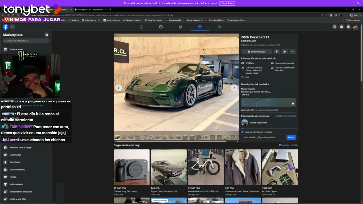Image resolution: width=363 pixels, height=204 pixels.
Task: Open the approximate location map
Action: [x=268, y=102]
